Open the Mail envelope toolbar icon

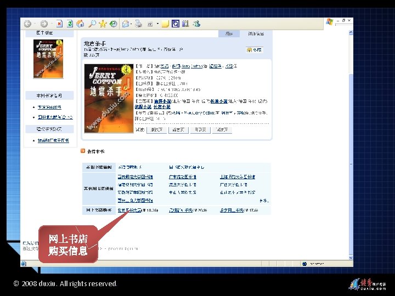[126, 24]
